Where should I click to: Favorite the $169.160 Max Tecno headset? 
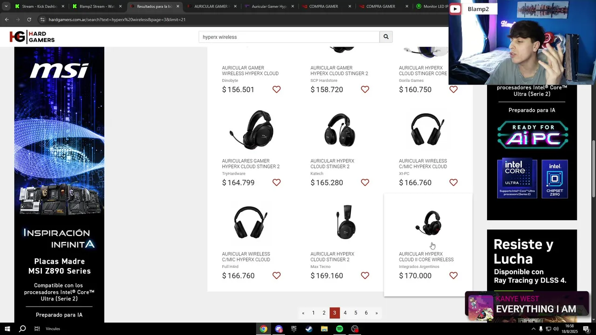[x=365, y=275]
